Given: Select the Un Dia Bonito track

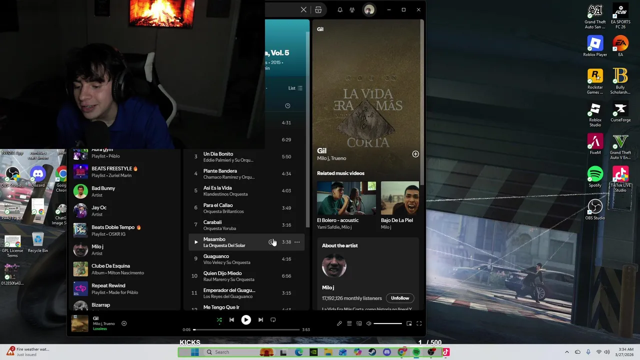Looking at the screenshot, I should coord(246,157).
